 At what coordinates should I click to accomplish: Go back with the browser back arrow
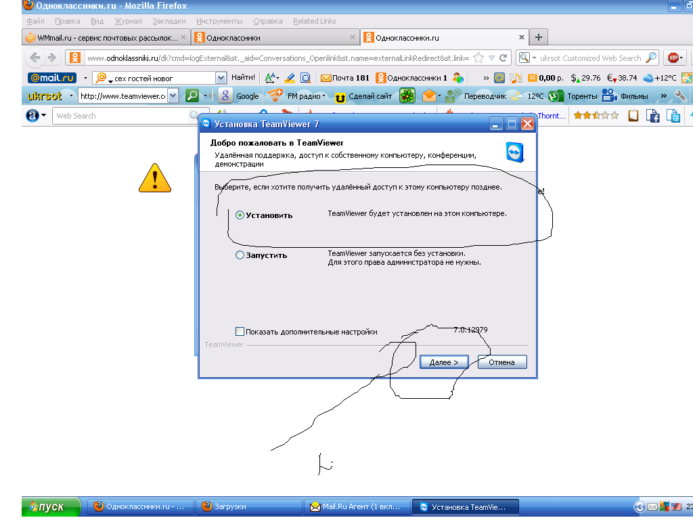pyautogui.click(x=35, y=58)
